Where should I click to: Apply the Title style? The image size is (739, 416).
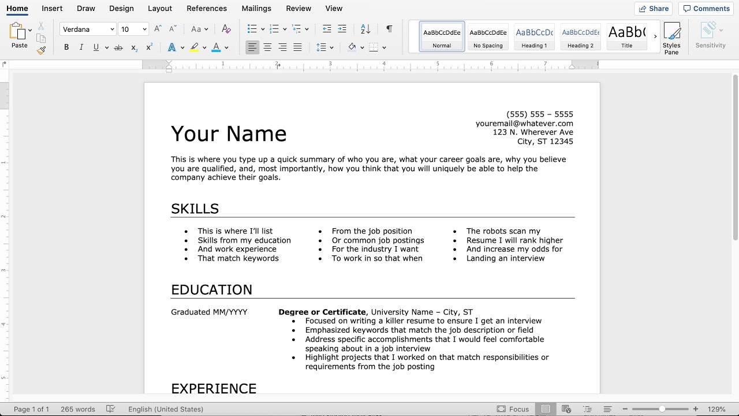pos(626,36)
